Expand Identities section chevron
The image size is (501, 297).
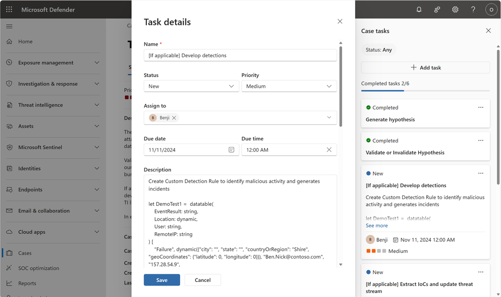coord(97,169)
